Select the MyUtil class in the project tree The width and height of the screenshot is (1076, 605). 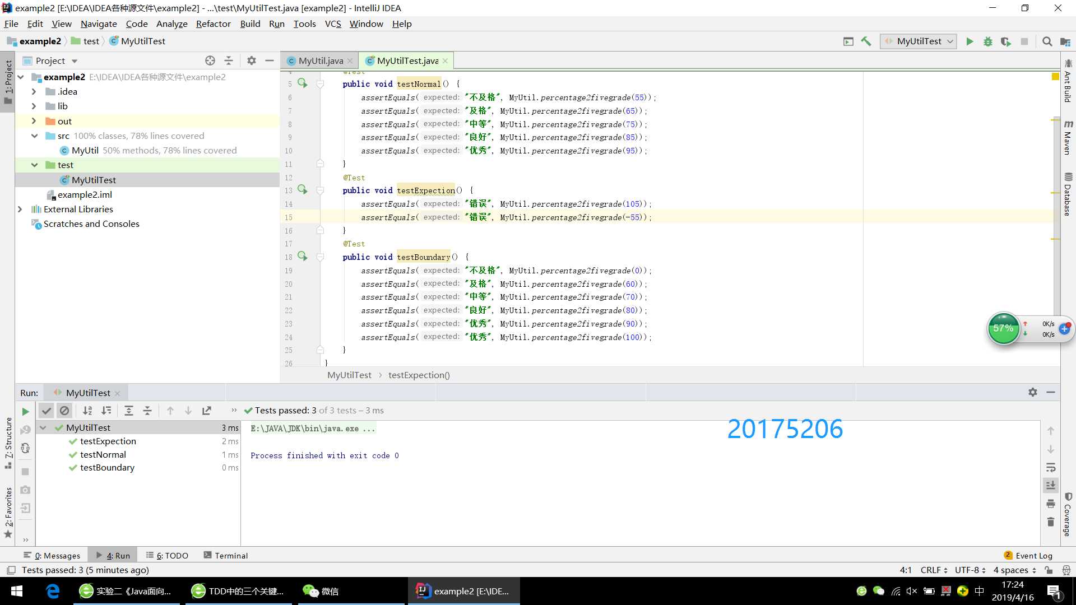tap(85, 150)
